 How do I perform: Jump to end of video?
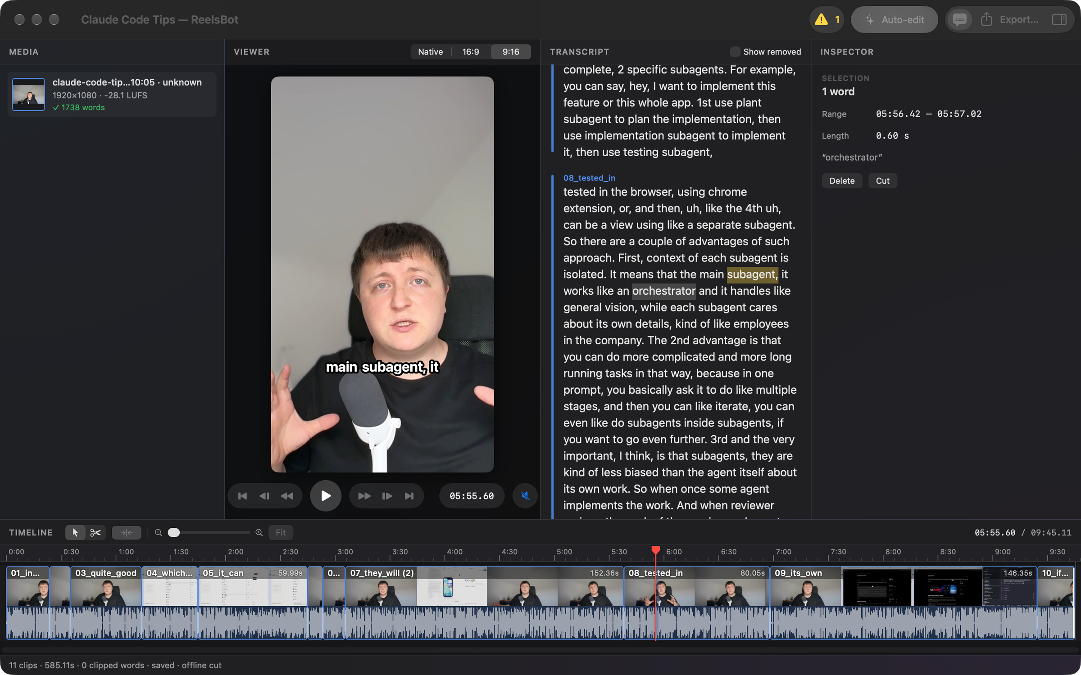point(409,496)
